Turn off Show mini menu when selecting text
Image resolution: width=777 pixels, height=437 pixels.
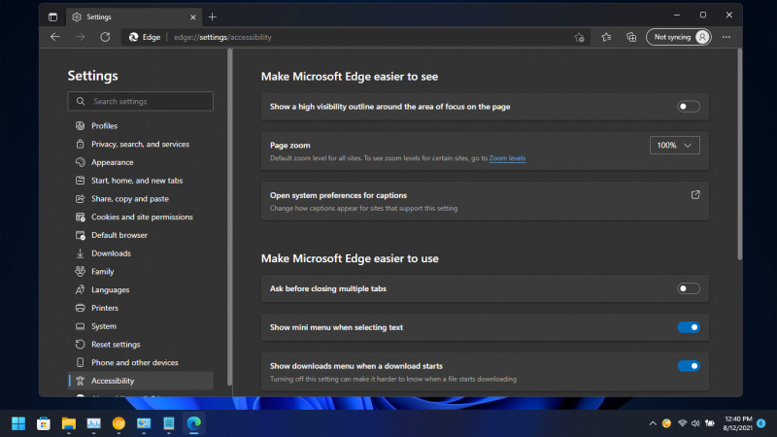[x=689, y=327]
